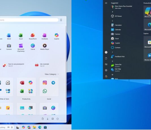Screen dimensions: 151x130
Task: Open OneNote pinned app
Action: pyautogui.click(x=45, y=36)
